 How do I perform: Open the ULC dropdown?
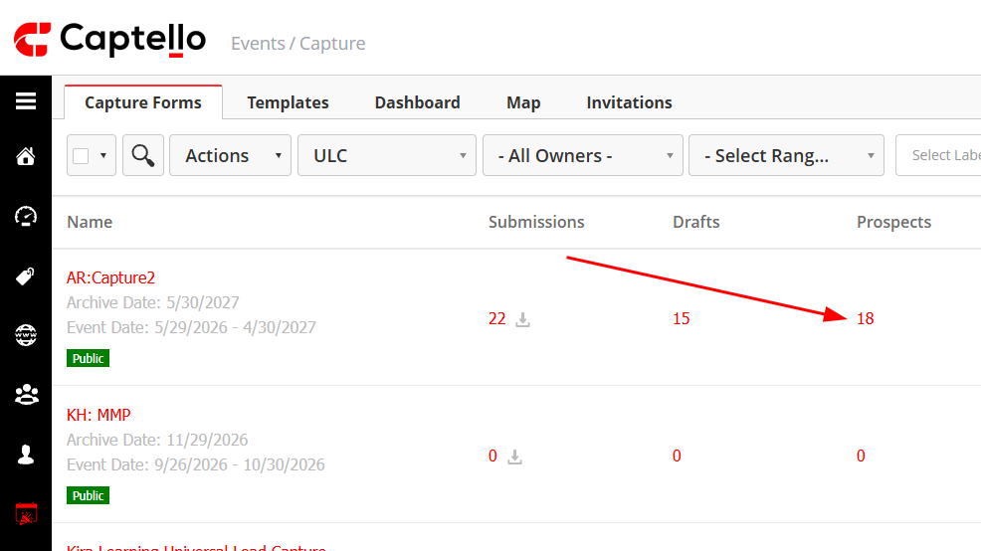(387, 155)
